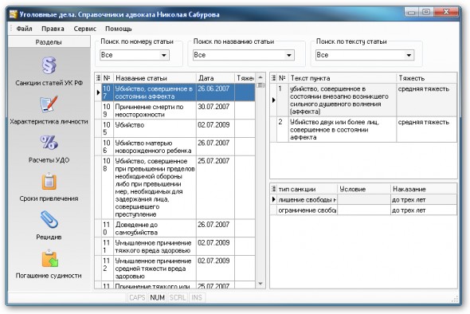Open the Рецидив paperclip icon

click(x=49, y=219)
